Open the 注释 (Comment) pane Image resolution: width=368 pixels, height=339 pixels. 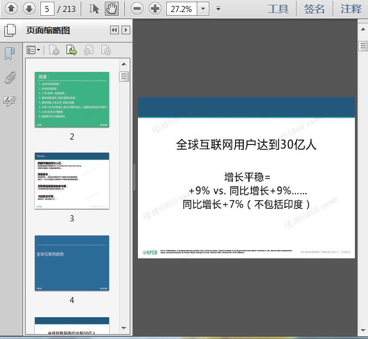[x=351, y=9]
